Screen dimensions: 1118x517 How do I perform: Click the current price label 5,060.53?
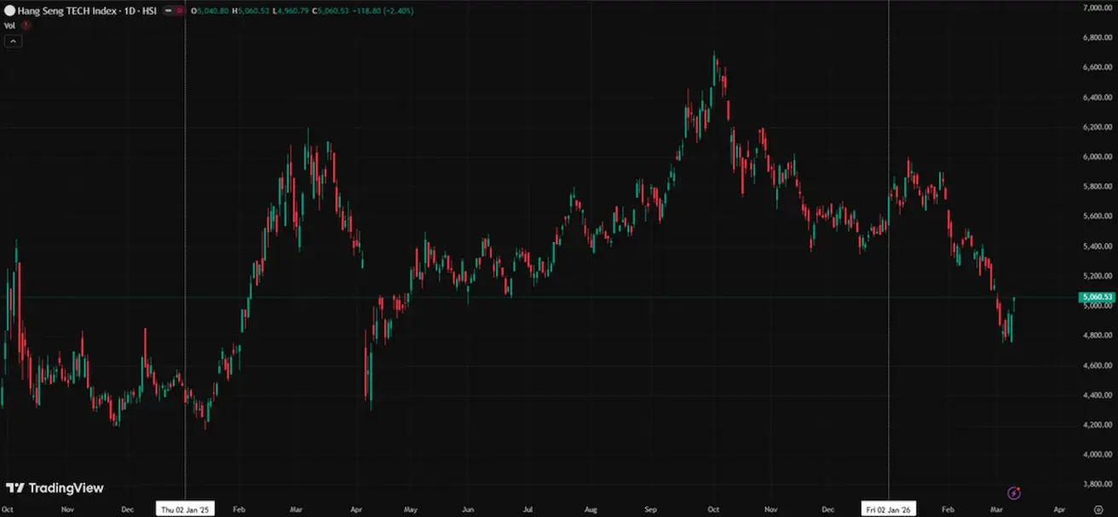pyautogui.click(x=1097, y=297)
